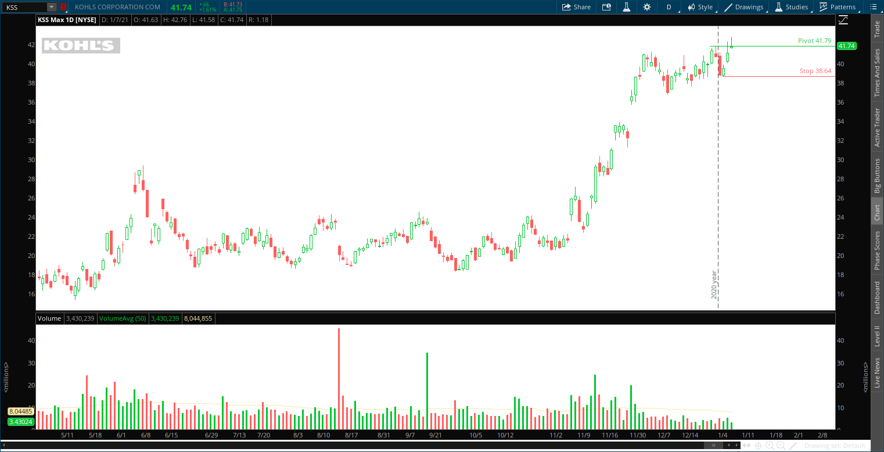The height and width of the screenshot is (452, 884).
Task: Select the Chart side tab
Action: click(x=877, y=212)
